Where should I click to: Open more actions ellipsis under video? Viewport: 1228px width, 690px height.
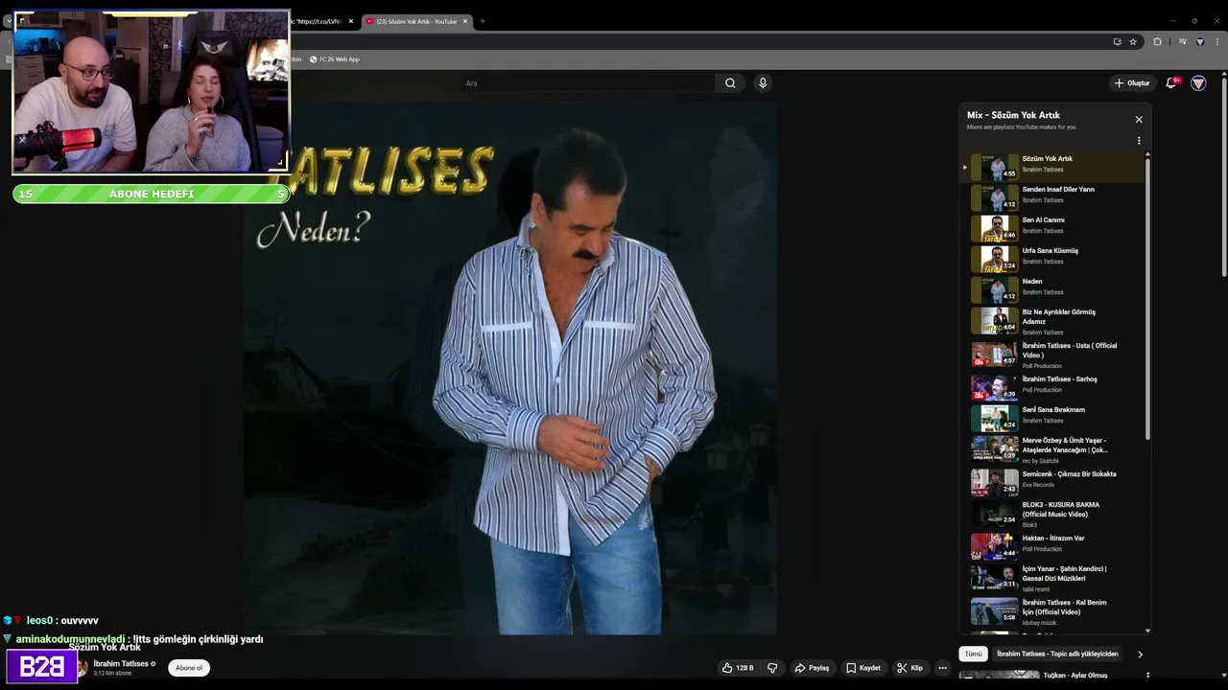942,668
